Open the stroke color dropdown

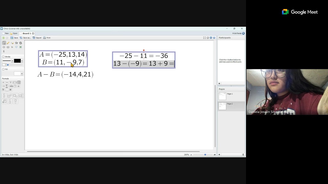tap(22, 61)
